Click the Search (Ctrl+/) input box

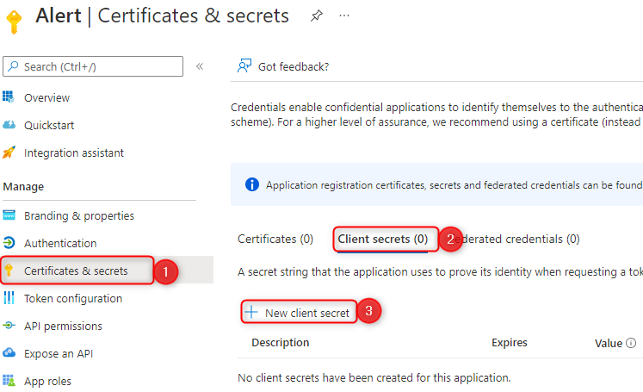[x=93, y=66]
